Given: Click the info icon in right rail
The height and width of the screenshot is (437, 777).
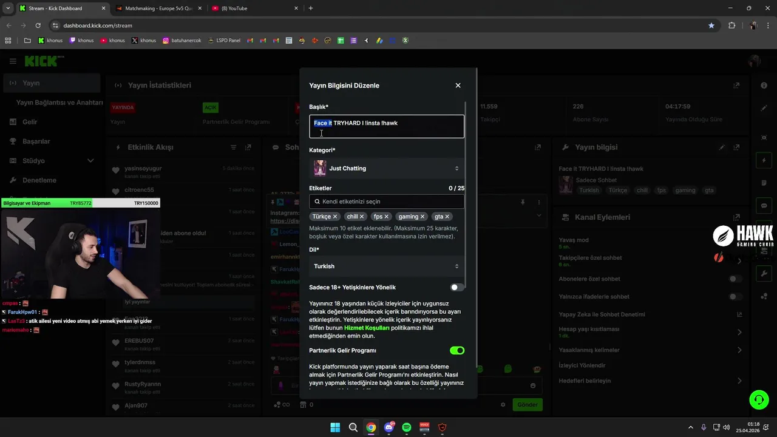Looking at the screenshot, I should (764, 86).
